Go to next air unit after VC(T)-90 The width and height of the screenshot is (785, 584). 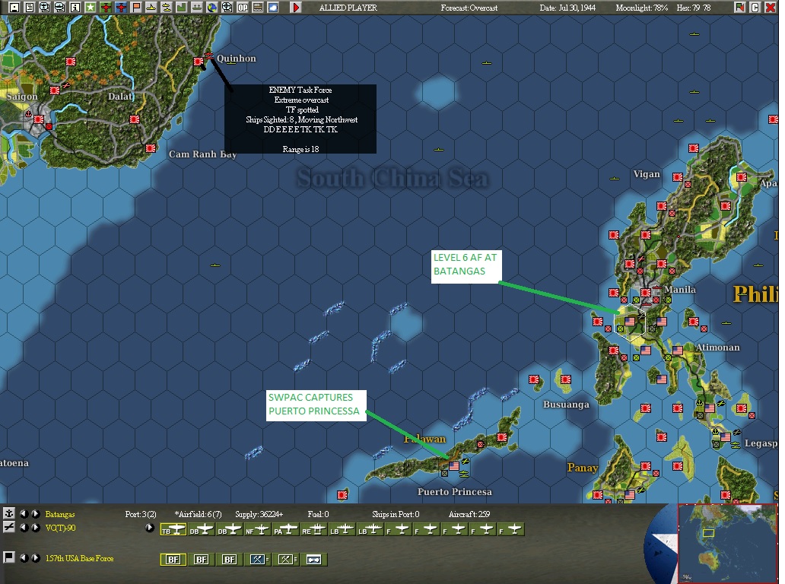coord(35,527)
